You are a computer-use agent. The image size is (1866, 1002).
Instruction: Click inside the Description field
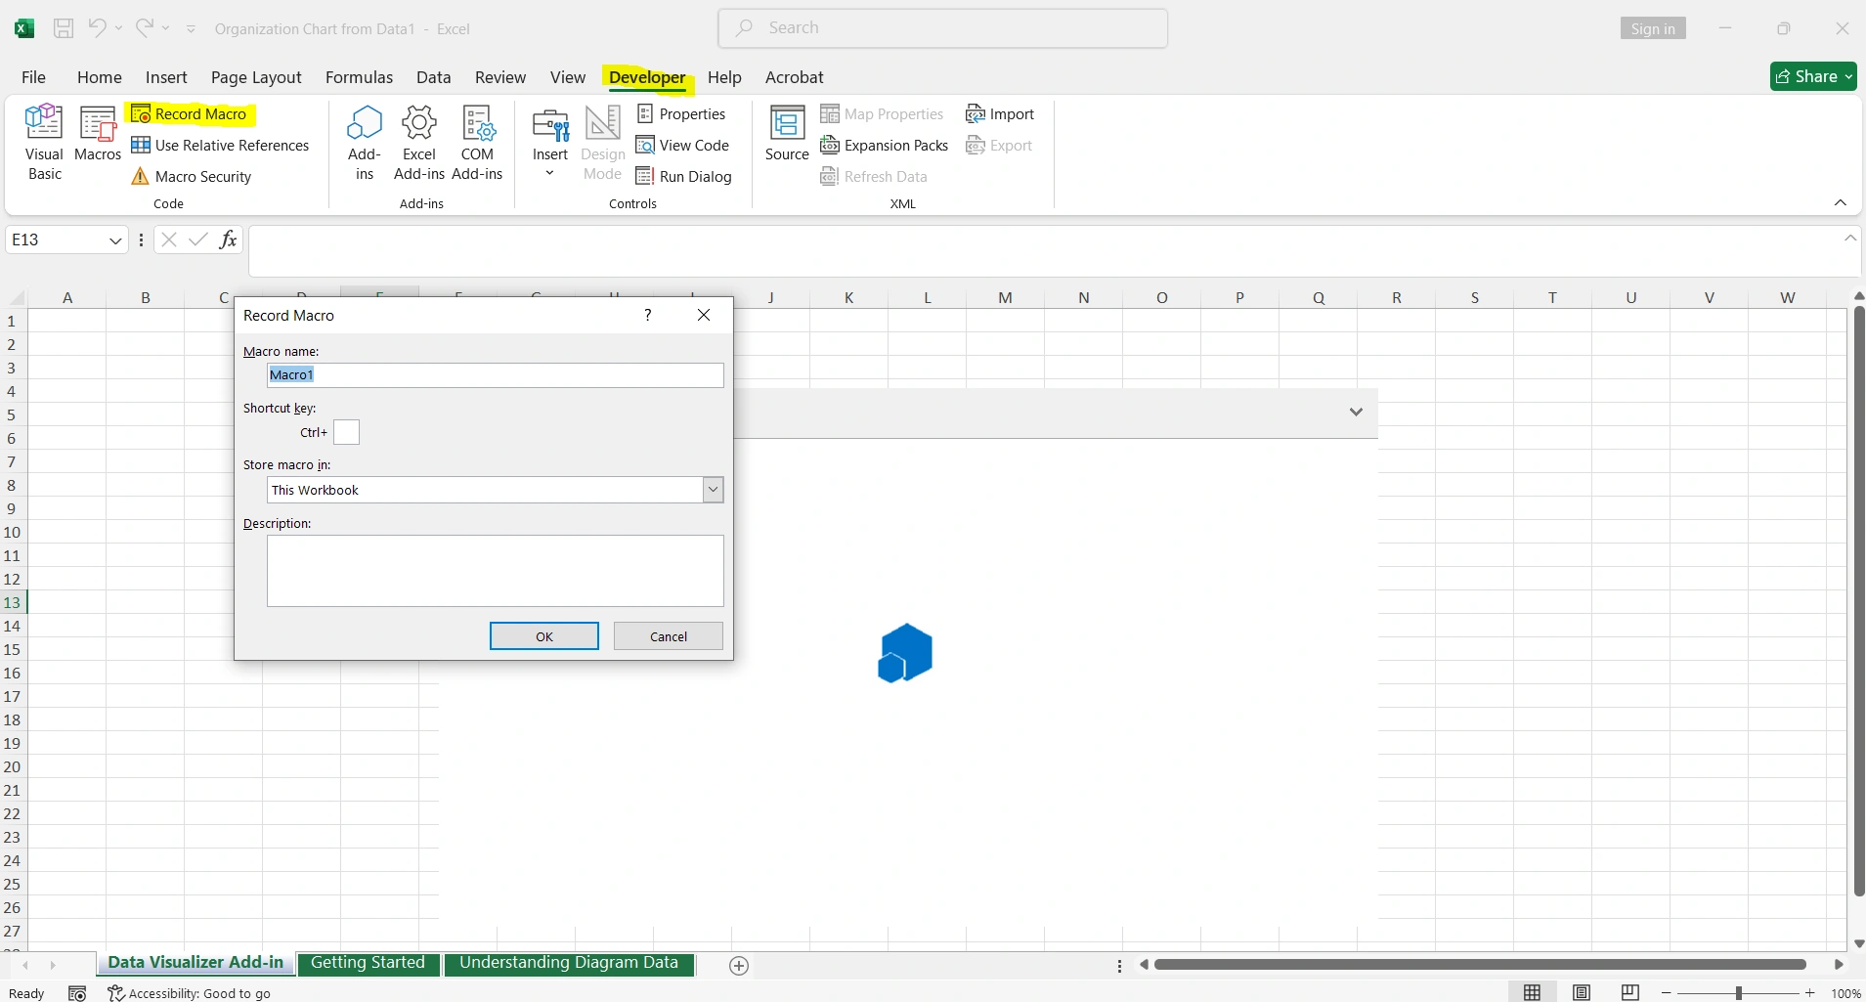pos(494,571)
